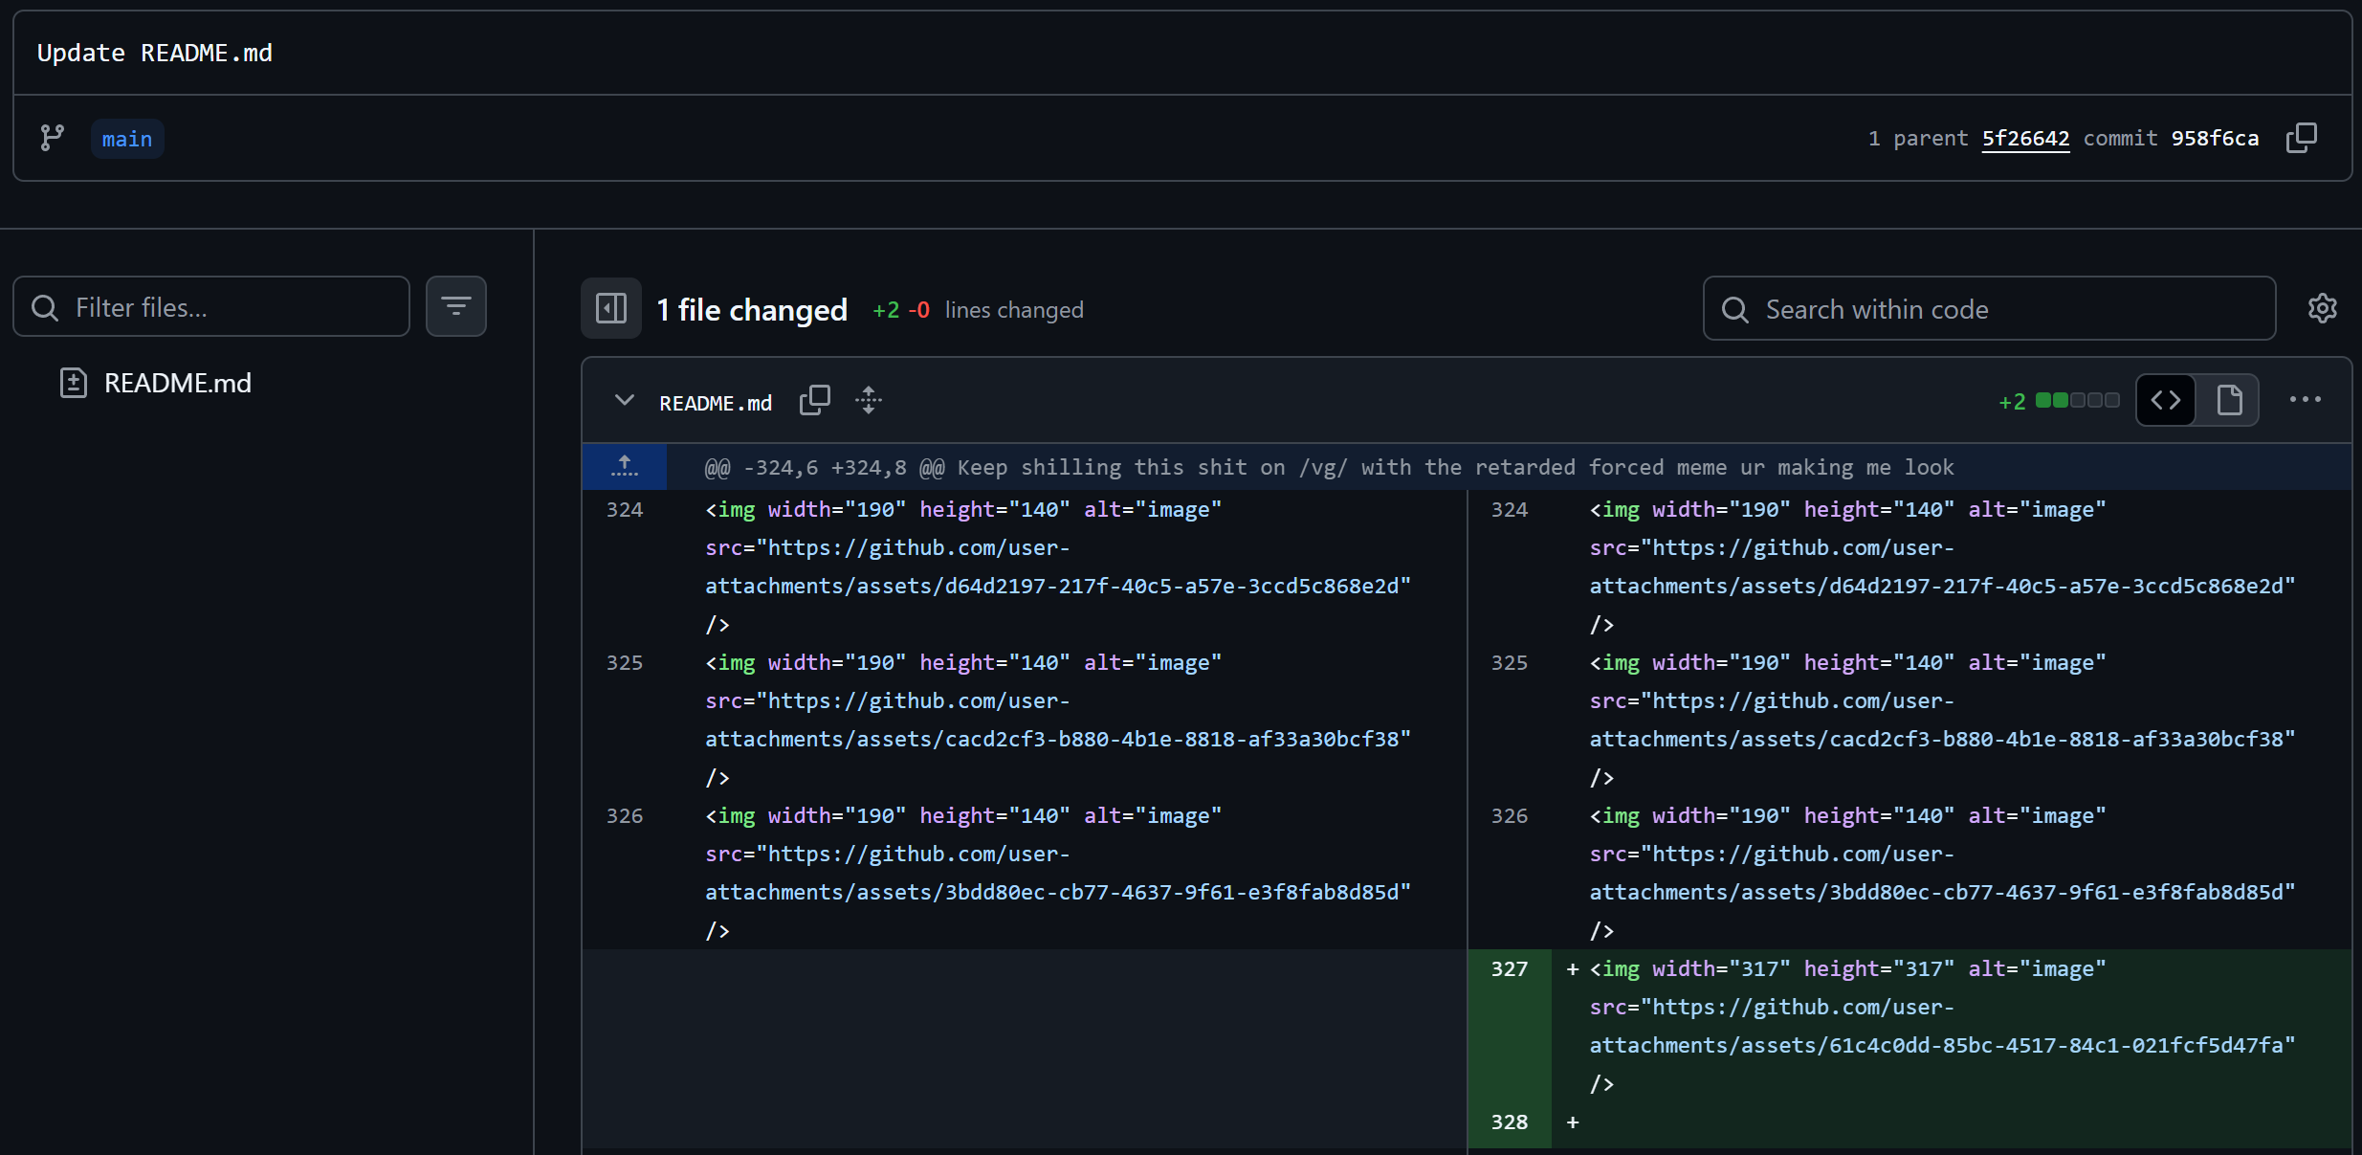Copy the full commit SHA icon
Screen dimensions: 2362x1155
click(x=2301, y=138)
